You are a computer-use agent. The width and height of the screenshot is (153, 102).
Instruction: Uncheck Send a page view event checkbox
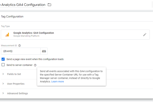pos(3,59)
